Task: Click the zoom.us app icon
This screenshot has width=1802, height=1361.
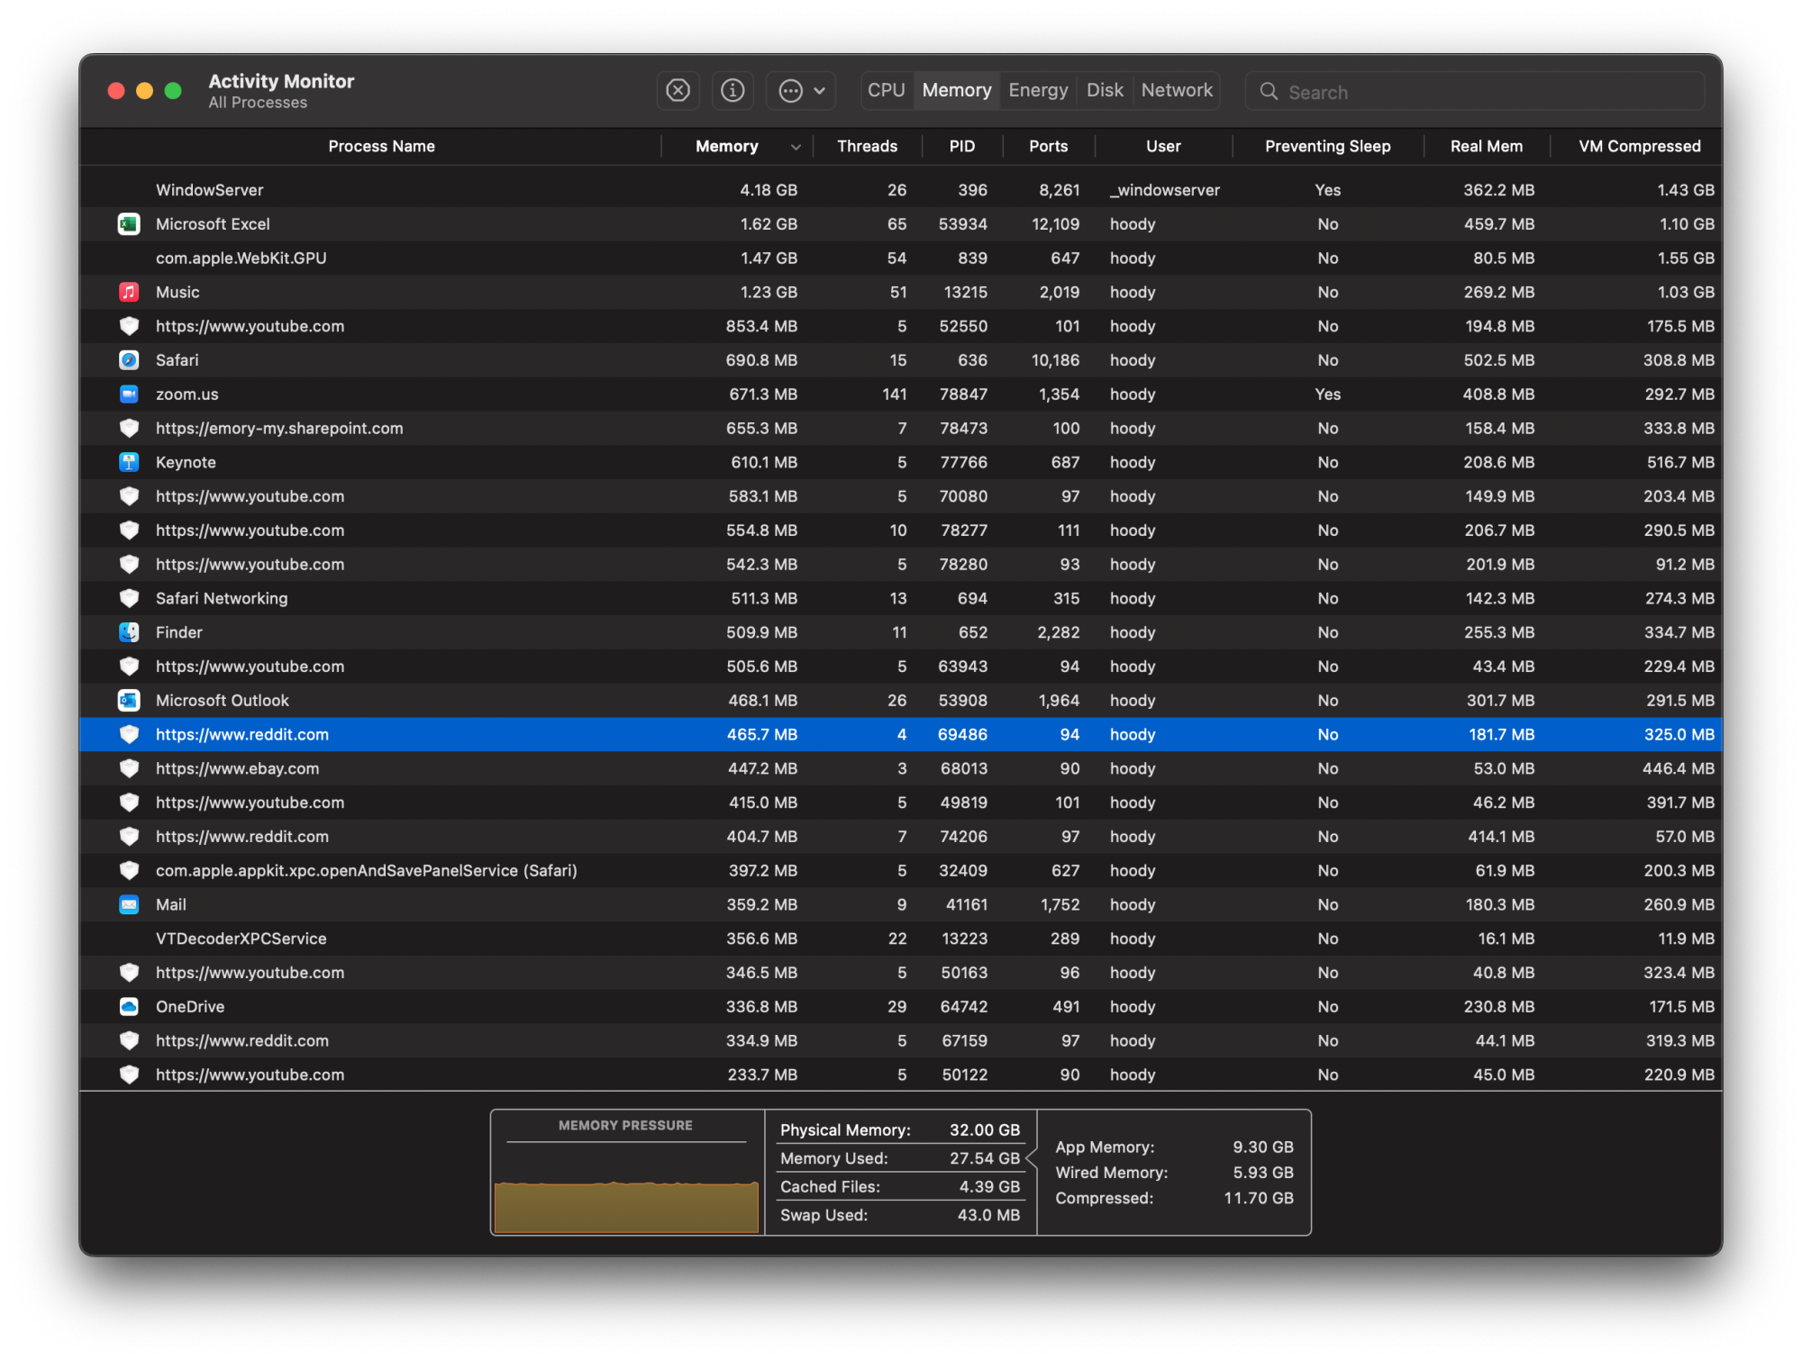Action: (x=129, y=395)
